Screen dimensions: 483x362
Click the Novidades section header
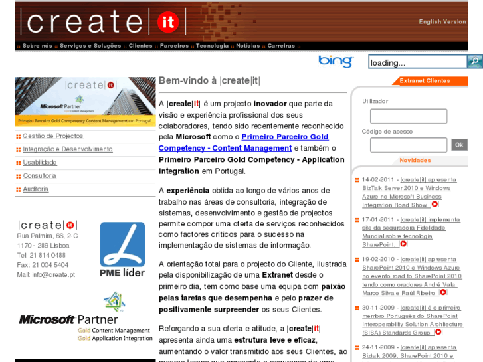(415, 160)
